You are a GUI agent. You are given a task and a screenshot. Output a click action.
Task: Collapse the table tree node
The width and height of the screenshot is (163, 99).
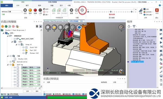tap(12, 41)
